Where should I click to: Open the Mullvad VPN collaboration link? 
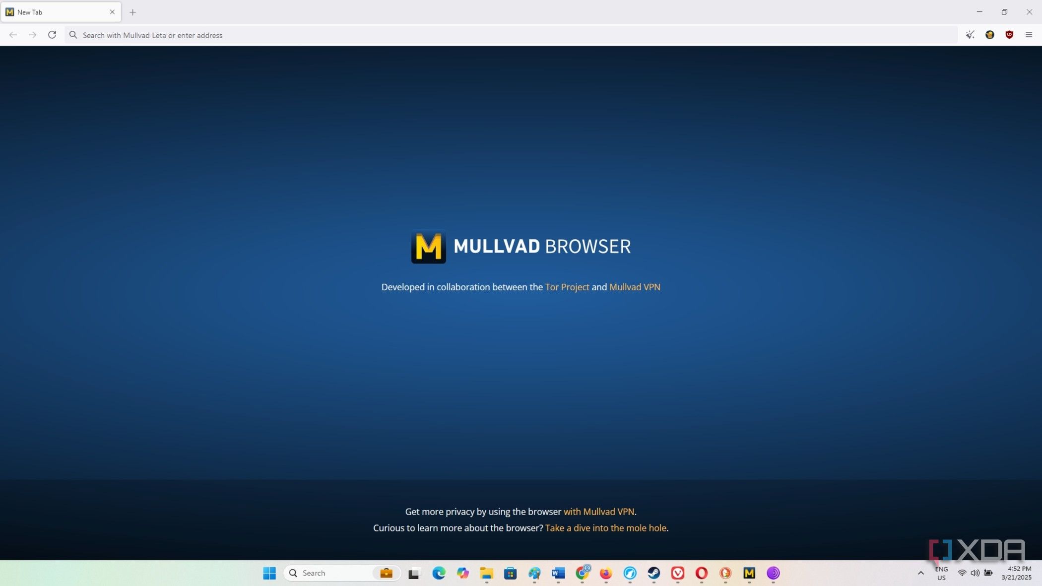[635, 287]
